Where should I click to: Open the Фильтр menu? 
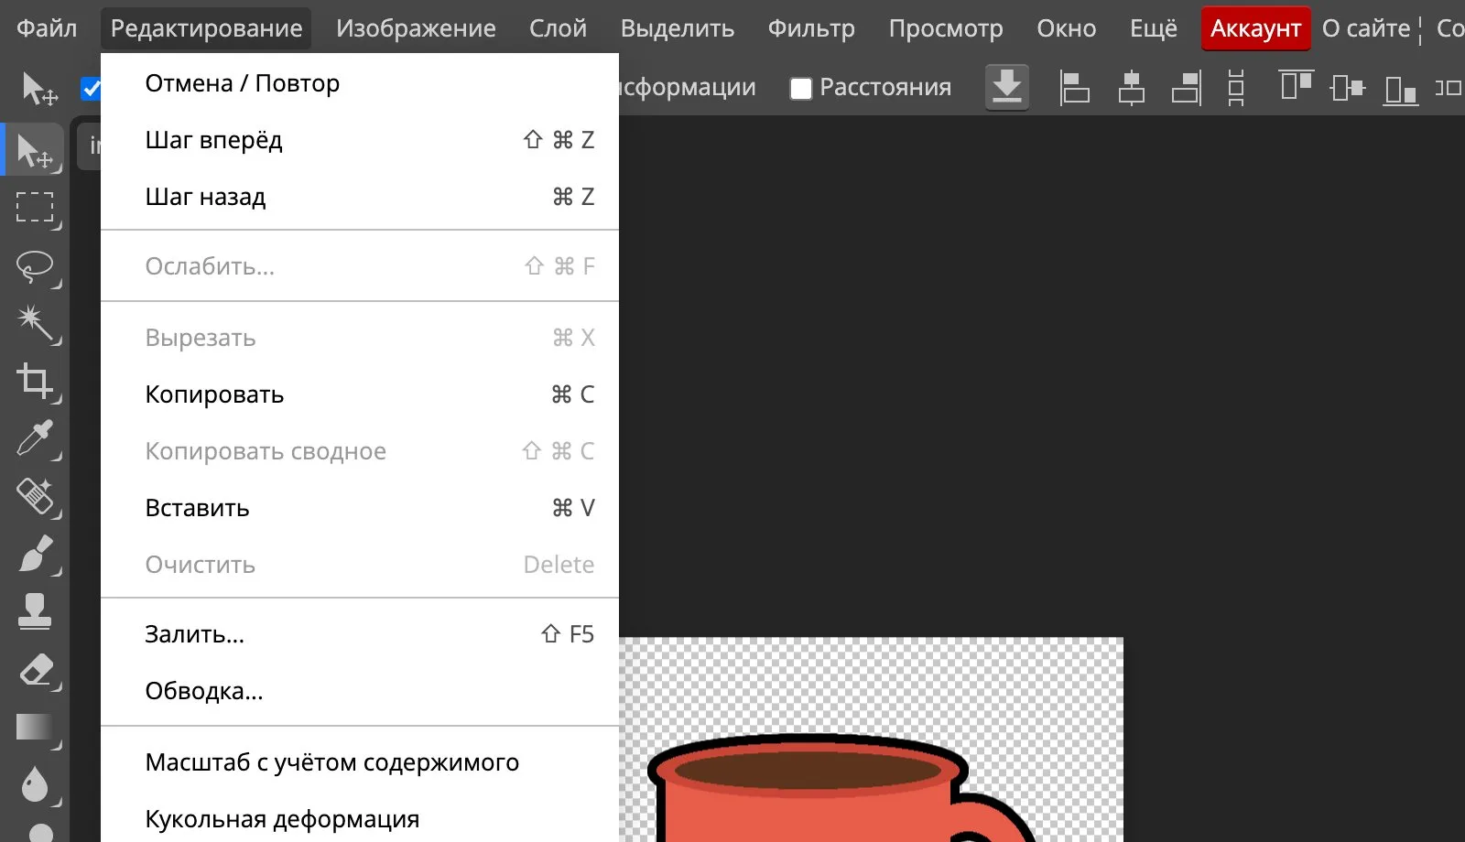[811, 28]
